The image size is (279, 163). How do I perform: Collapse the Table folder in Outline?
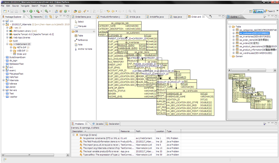click(x=230, y=27)
